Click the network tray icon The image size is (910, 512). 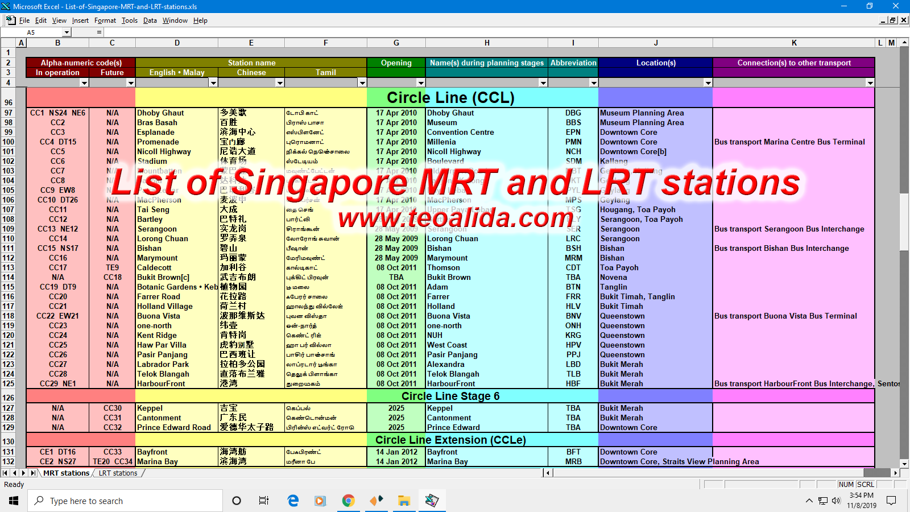point(823,501)
